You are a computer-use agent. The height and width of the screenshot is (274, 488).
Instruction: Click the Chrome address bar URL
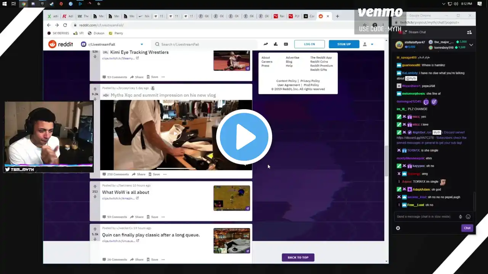pos(101,25)
